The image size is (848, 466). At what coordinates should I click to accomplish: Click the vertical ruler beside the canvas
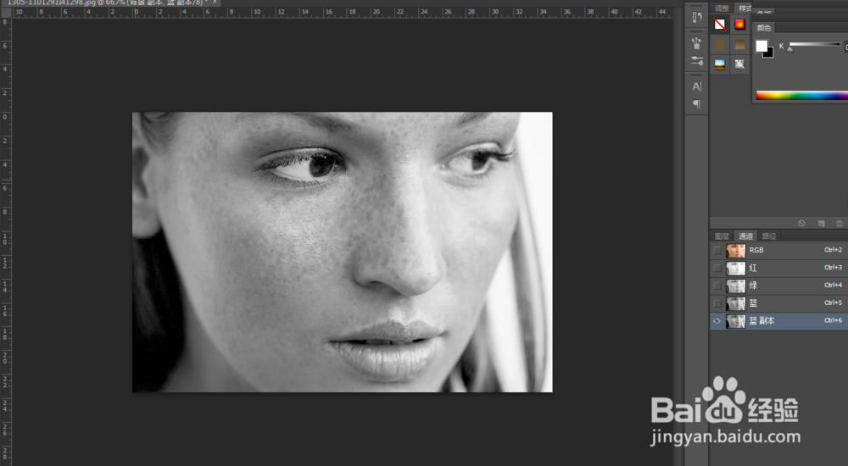pyautogui.click(x=5, y=241)
